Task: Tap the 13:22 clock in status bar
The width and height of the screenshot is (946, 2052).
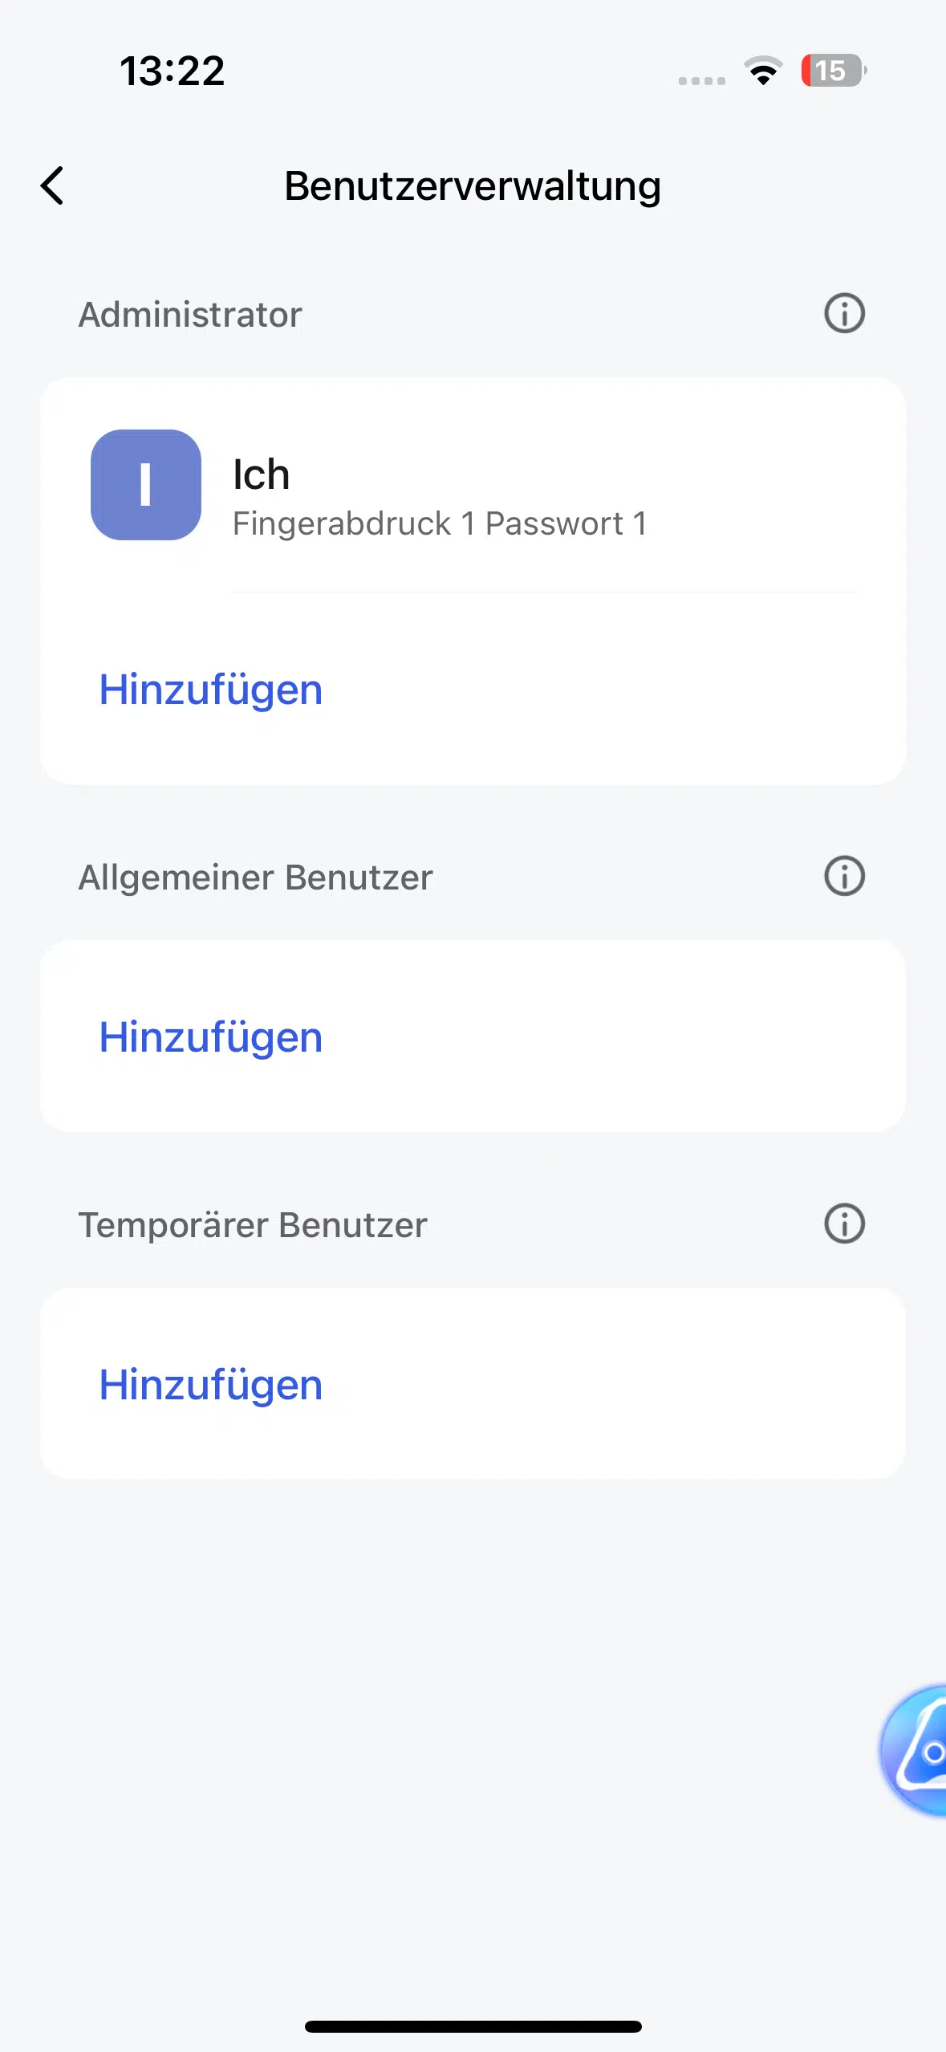Action: 173,71
